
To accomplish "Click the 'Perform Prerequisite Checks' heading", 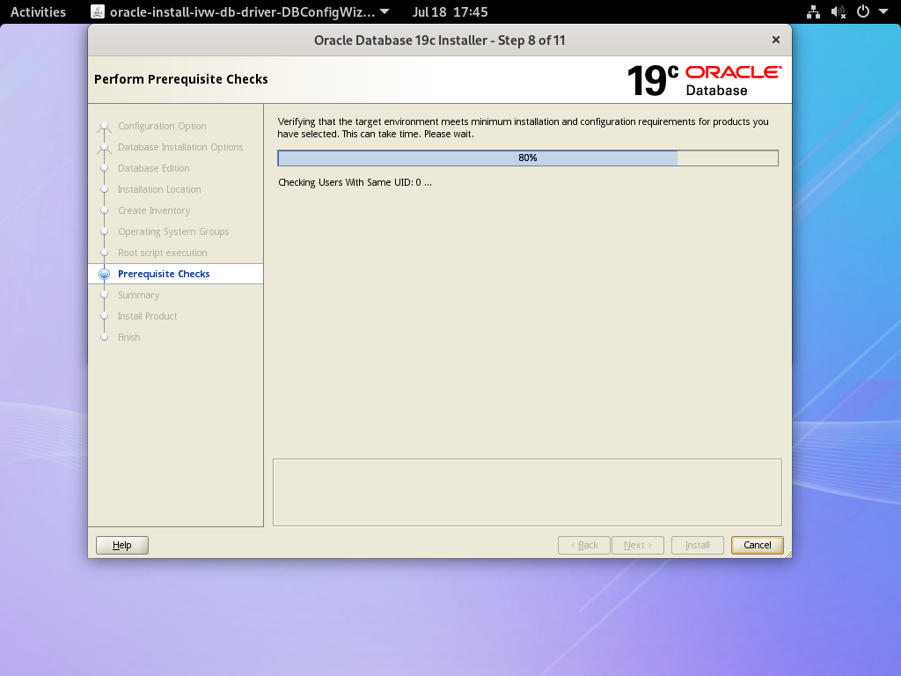I will [181, 79].
